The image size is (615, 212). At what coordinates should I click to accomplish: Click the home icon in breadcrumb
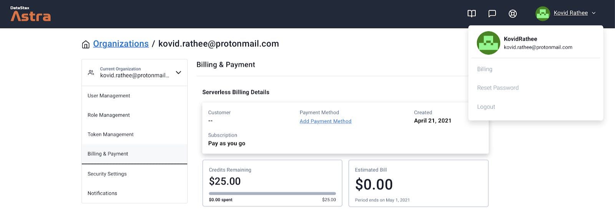pyautogui.click(x=86, y=44)
